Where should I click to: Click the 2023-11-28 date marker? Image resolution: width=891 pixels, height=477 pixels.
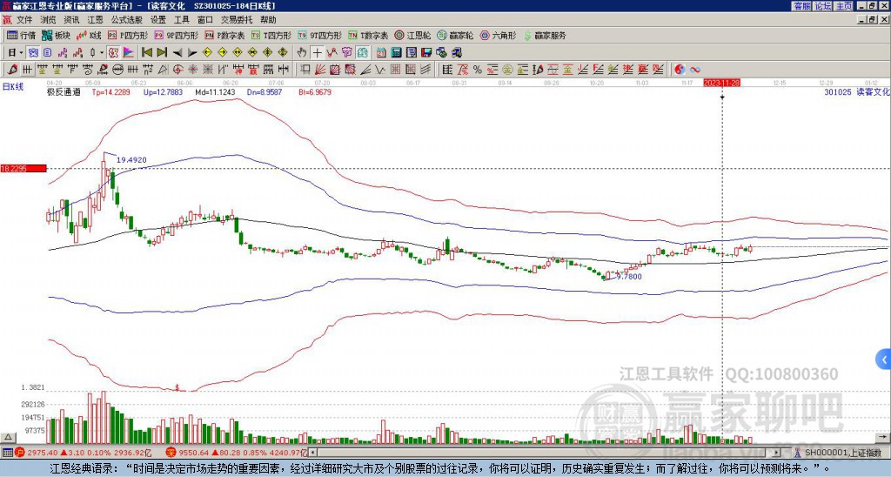coord(721,83)
